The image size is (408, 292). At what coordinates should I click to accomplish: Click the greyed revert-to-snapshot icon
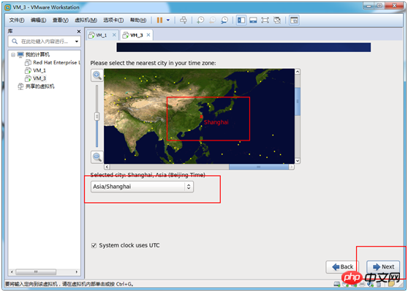coord(213,20)
